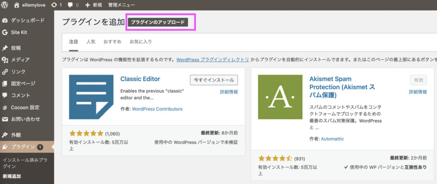This screenshot has height=184, width=437.
Task: Open 固定ページ menu label
Action: pyautogui.click(x=23, y=83)
